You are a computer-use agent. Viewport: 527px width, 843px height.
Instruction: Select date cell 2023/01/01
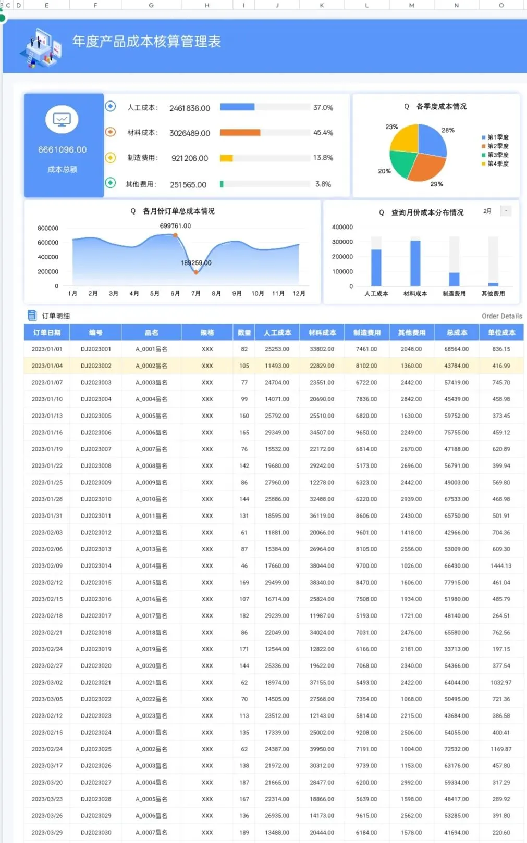coord(47,349)
